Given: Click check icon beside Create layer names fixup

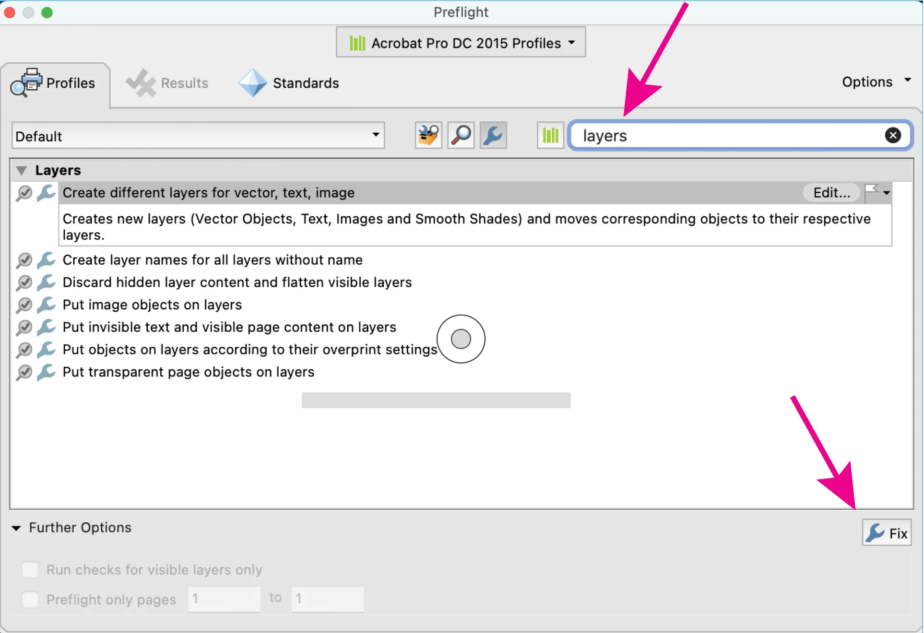Looking at the screenshot, I should pos(24,260).
